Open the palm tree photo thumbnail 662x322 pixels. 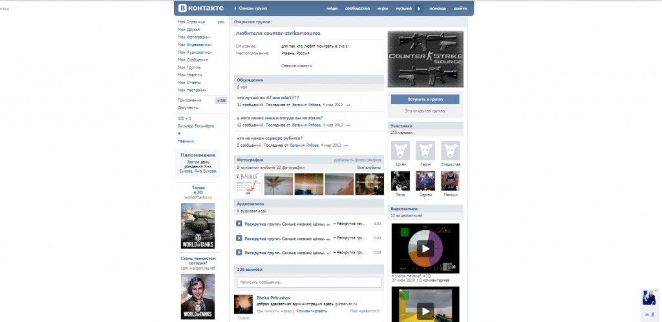(279, 184)
